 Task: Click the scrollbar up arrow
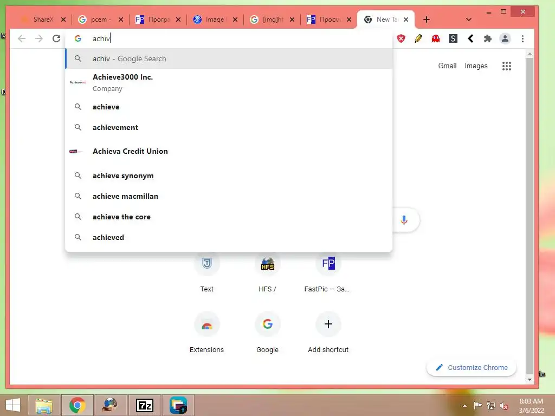click(x=530, y=54)
